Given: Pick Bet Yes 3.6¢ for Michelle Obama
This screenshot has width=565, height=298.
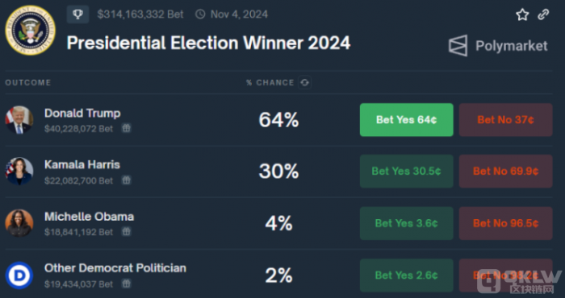Looking at the screenshot, I should 407,223.
